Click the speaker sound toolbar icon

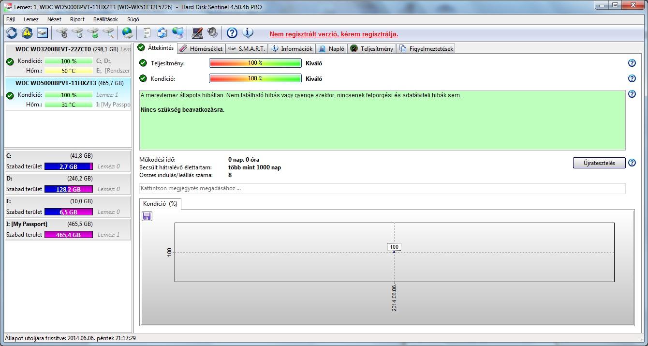coord(212,32)
